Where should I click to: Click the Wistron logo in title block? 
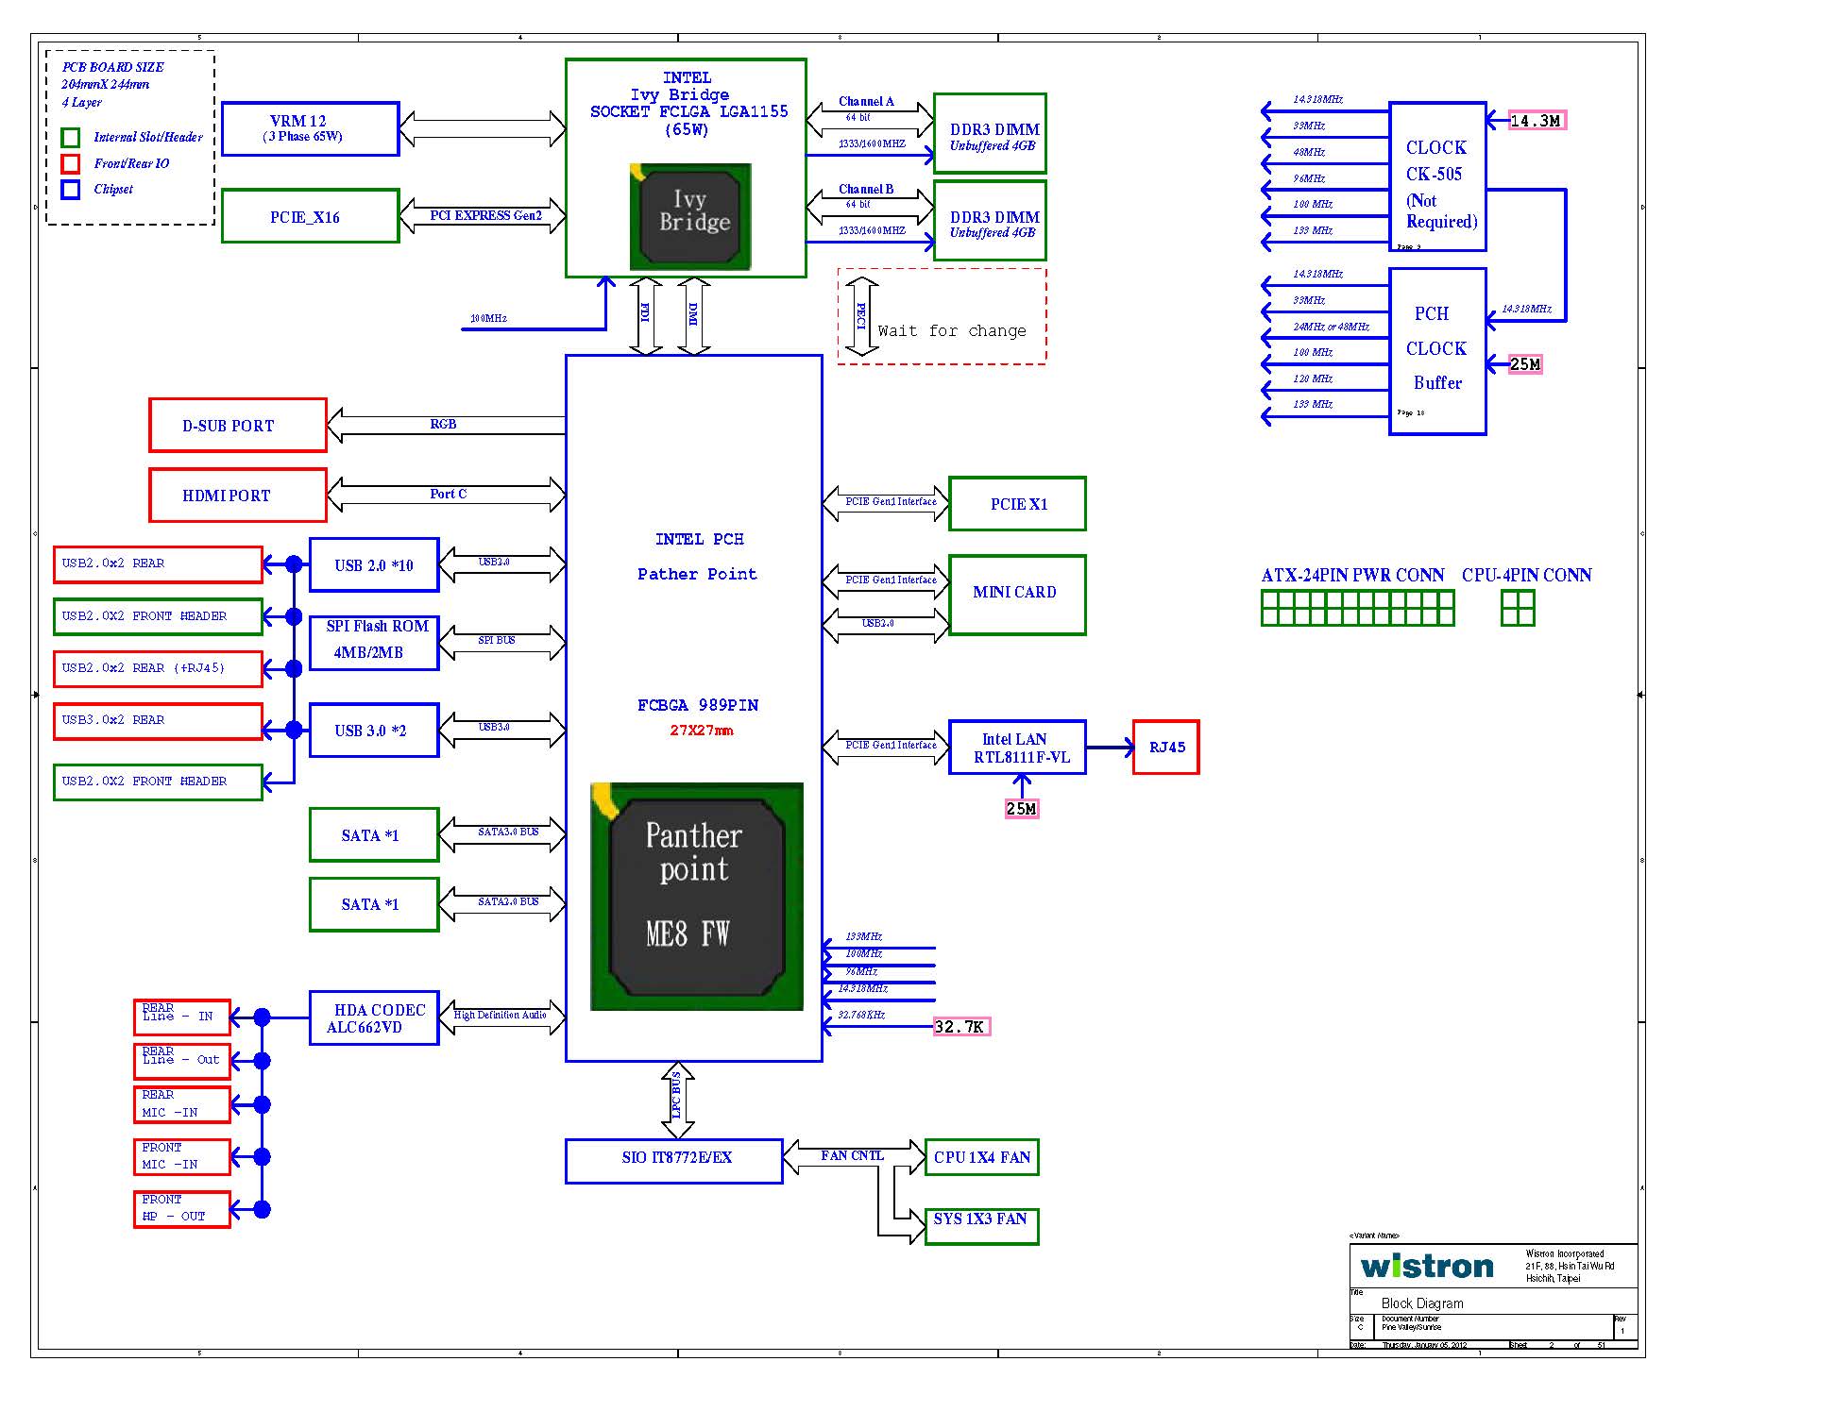[1427, 1266]
